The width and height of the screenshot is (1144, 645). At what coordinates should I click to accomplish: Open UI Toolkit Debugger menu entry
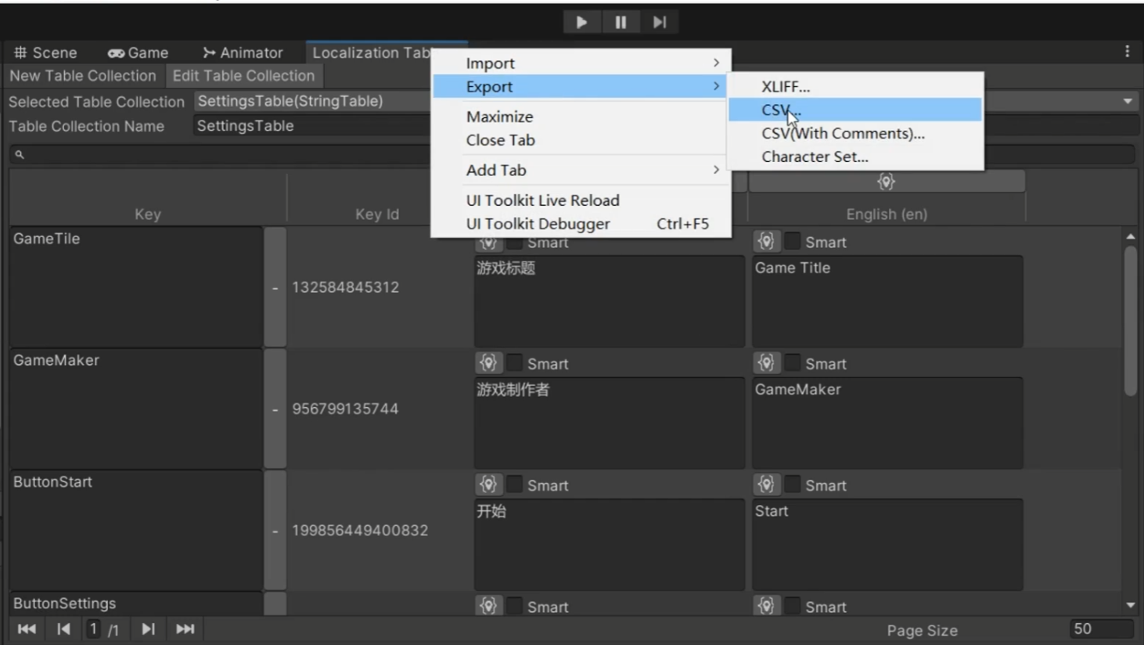(x=581, y=224)
